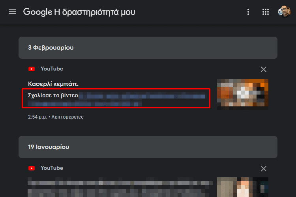Click the Η δραστηριότητά μου page title
This screenshot has height=197, width=296.
[x=95, y=12]
